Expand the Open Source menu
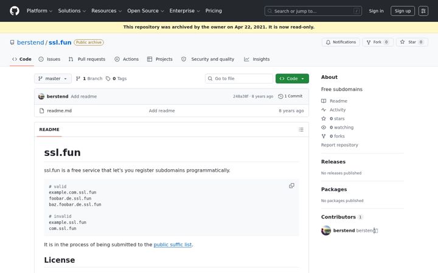 (145, 11)
